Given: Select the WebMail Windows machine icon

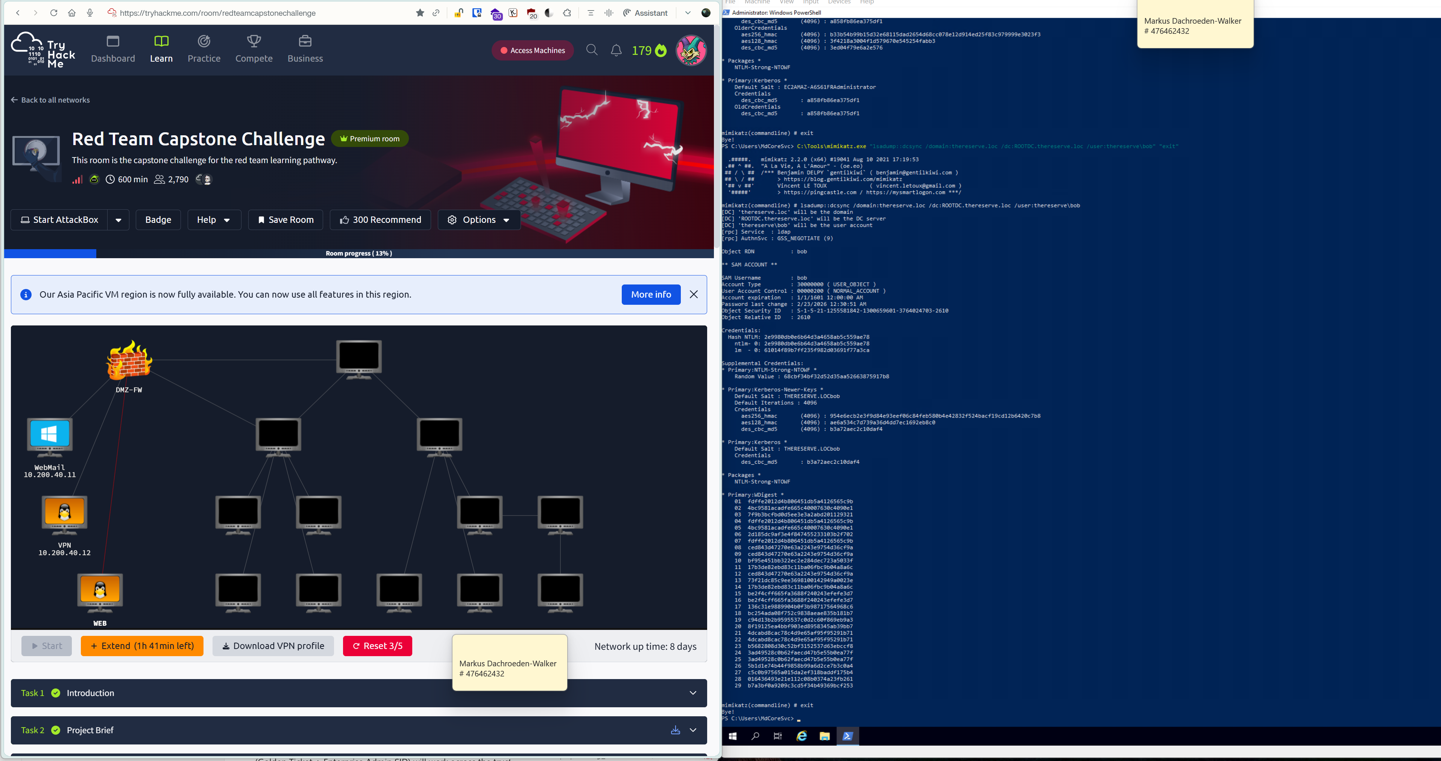Looking at the screenshot, I should (50, 435).
